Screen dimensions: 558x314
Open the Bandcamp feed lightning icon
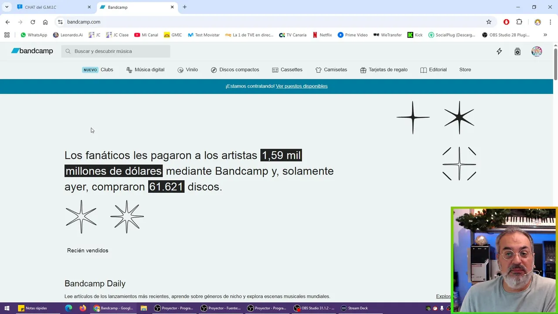pos(499,51)
